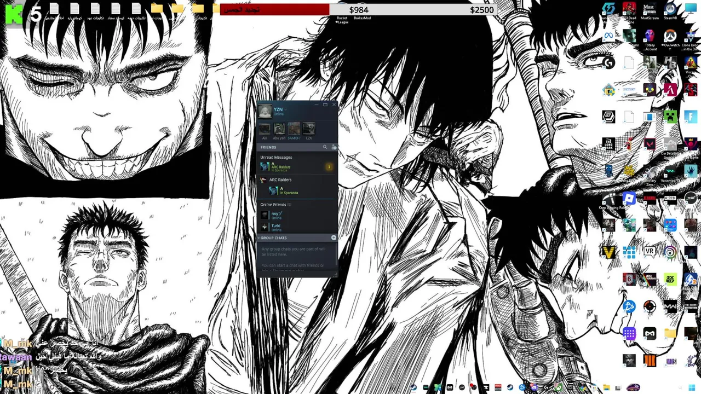Open favorite friend Abu yah avatar
The image size is (701, 394).
point(279,129)
